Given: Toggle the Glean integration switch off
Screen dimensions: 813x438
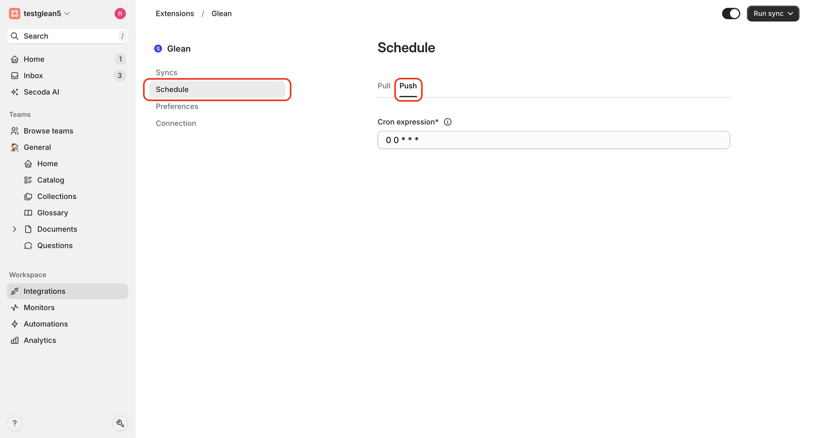Looking at the screenshot, I should click(731, 13).
